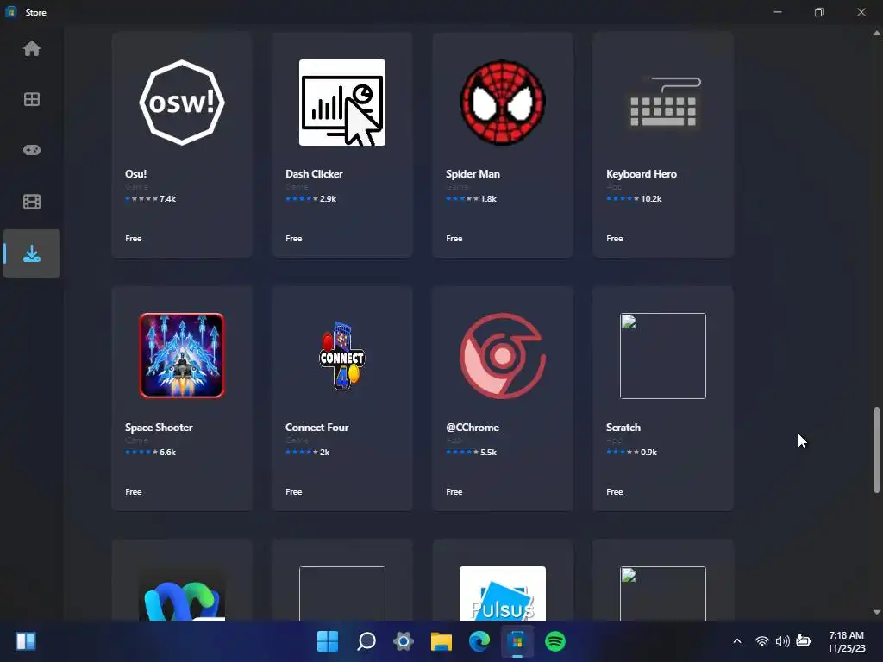Viewport: 883px width, 662px height.
Task: Click the 7.4k rating of Osu!
Action: (150, 199)
